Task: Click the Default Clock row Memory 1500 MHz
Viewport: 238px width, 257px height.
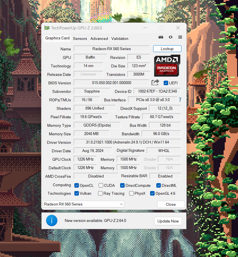Action: [x=128, y=168]
